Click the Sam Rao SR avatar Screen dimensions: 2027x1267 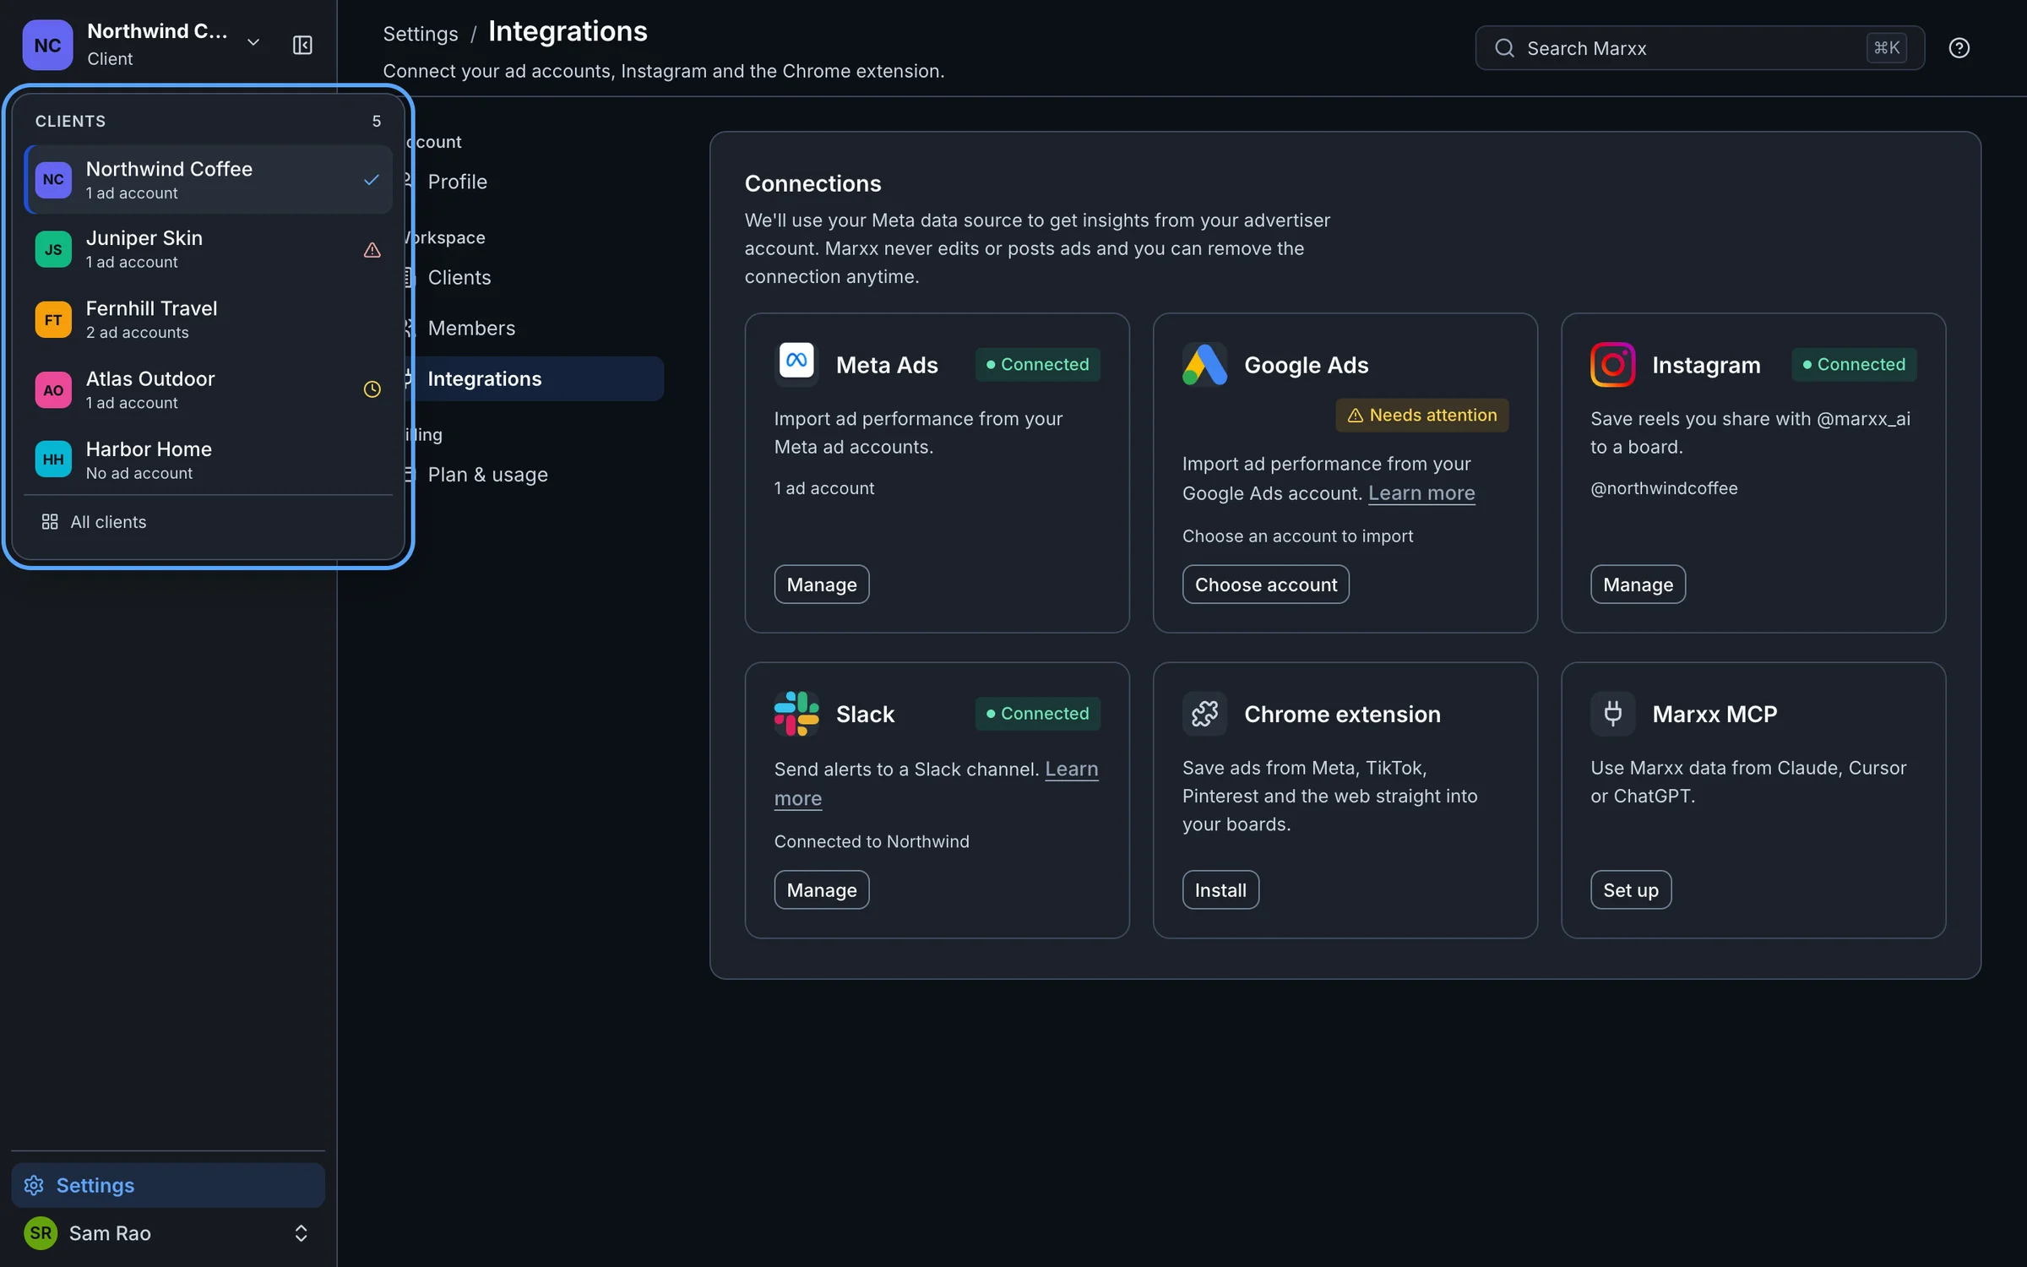(x=41, y=1233)
